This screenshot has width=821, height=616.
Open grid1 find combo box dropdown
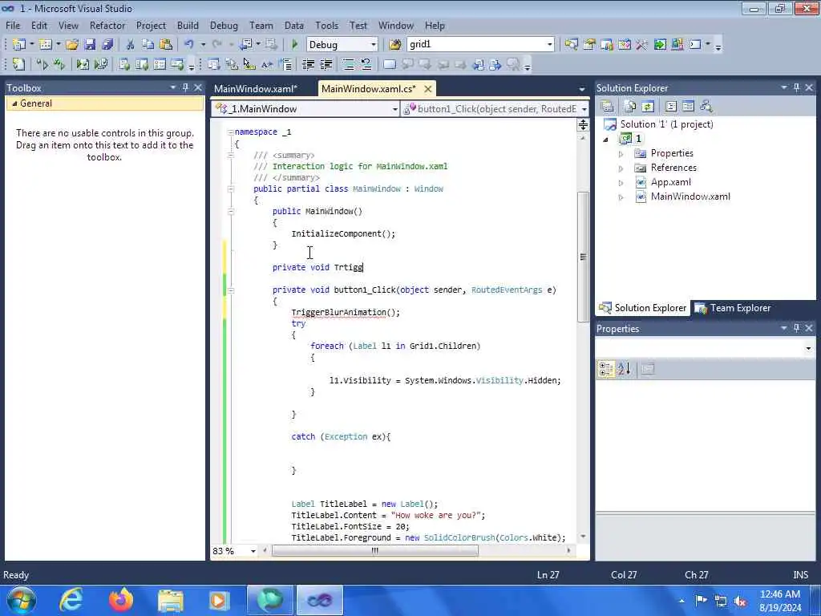(549, 45)
